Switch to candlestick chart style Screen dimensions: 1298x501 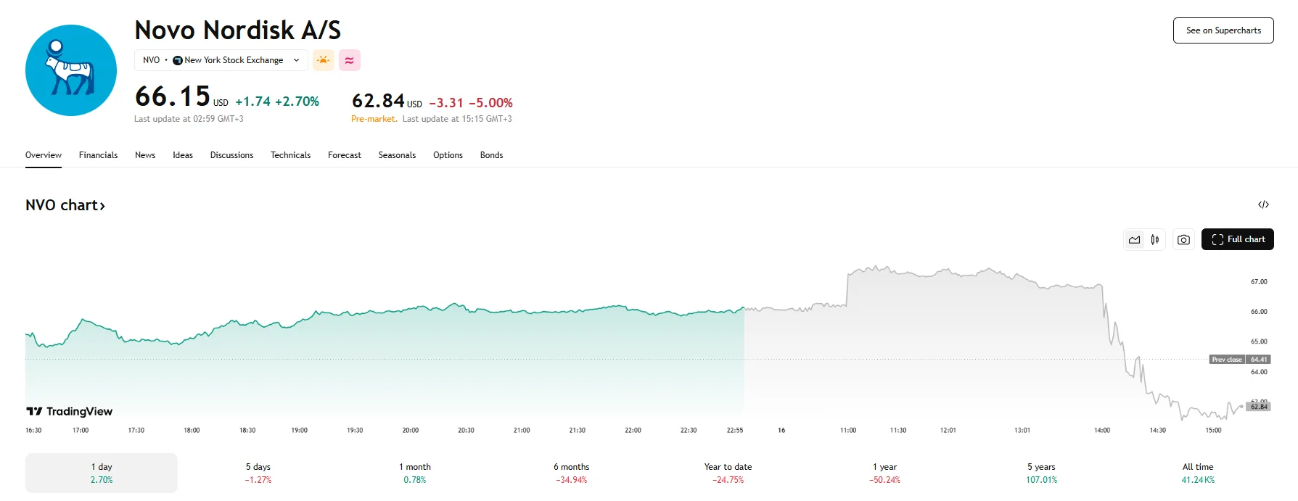1154,239
